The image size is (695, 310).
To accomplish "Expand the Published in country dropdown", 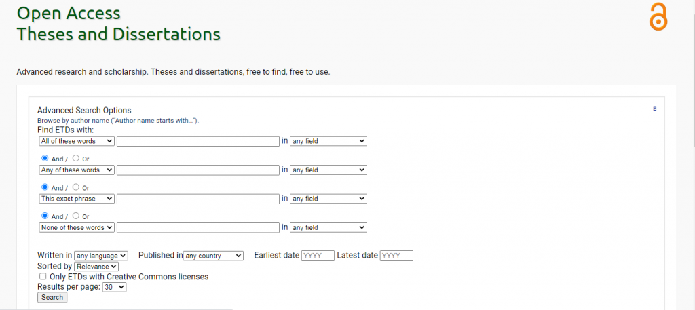I will 213,256.
